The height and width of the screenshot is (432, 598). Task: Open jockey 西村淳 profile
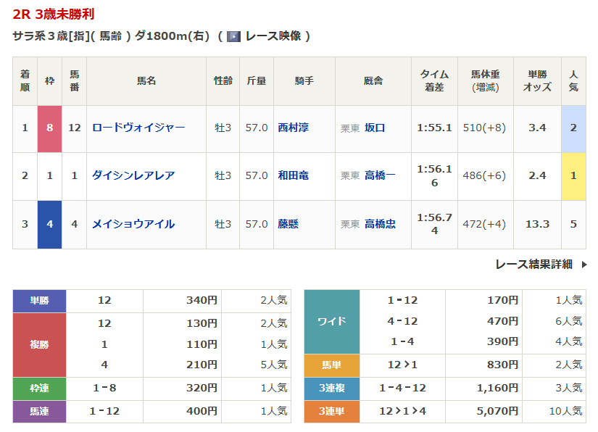(294, 128)
